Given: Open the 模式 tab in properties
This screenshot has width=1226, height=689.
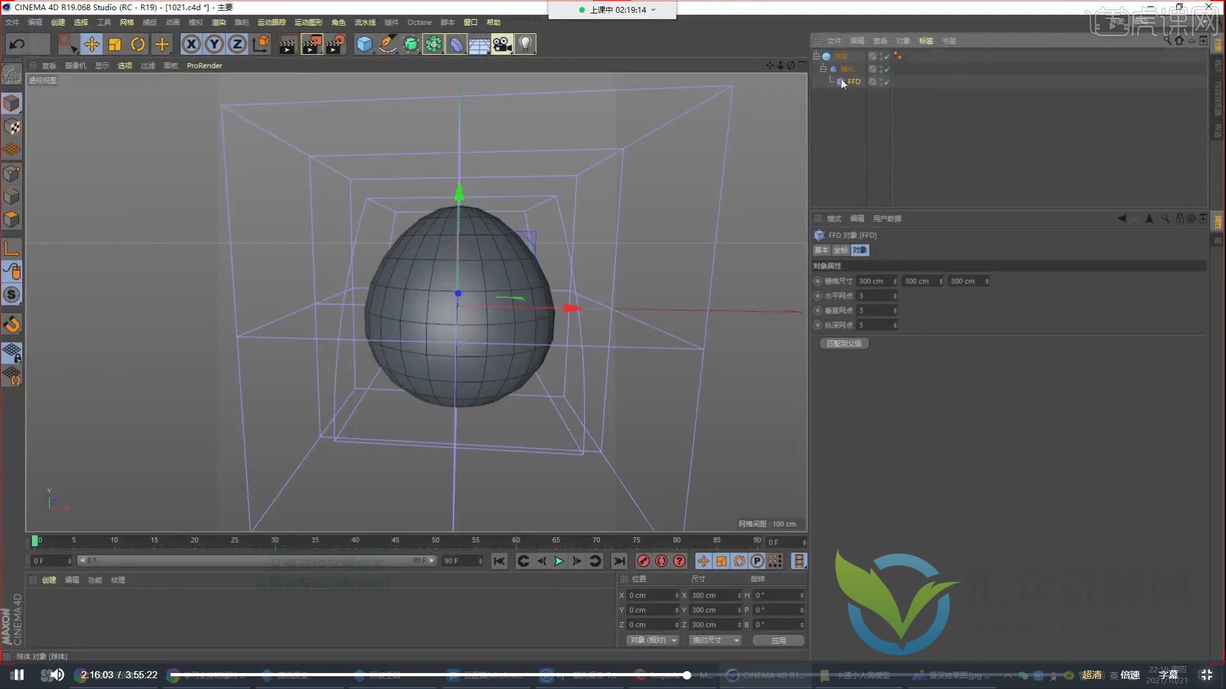Looking at the screenshot, I should point(833,218).
